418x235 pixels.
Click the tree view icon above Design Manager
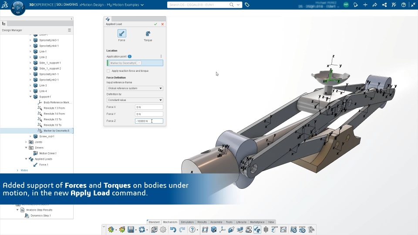point(4,23)
